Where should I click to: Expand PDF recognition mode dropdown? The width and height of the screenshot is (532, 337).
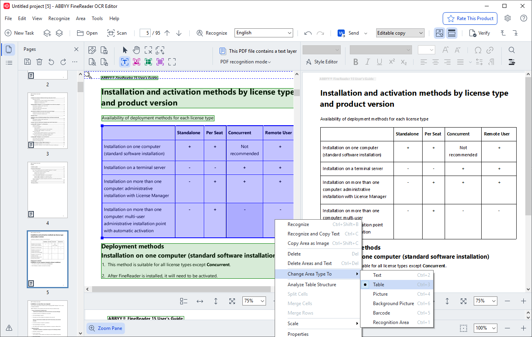[x=246, y=62]
